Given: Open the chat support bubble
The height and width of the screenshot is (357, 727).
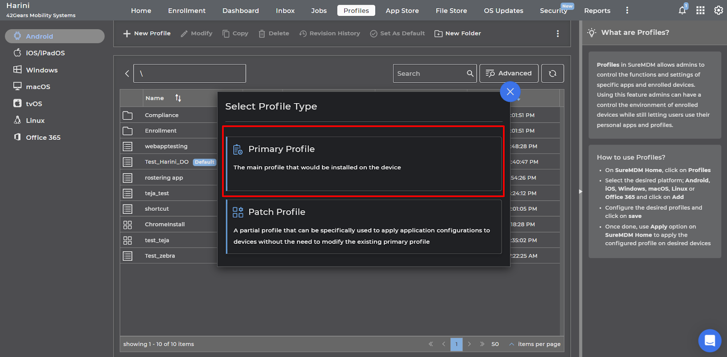Looking at the screenshot, I should pos(709,340).
